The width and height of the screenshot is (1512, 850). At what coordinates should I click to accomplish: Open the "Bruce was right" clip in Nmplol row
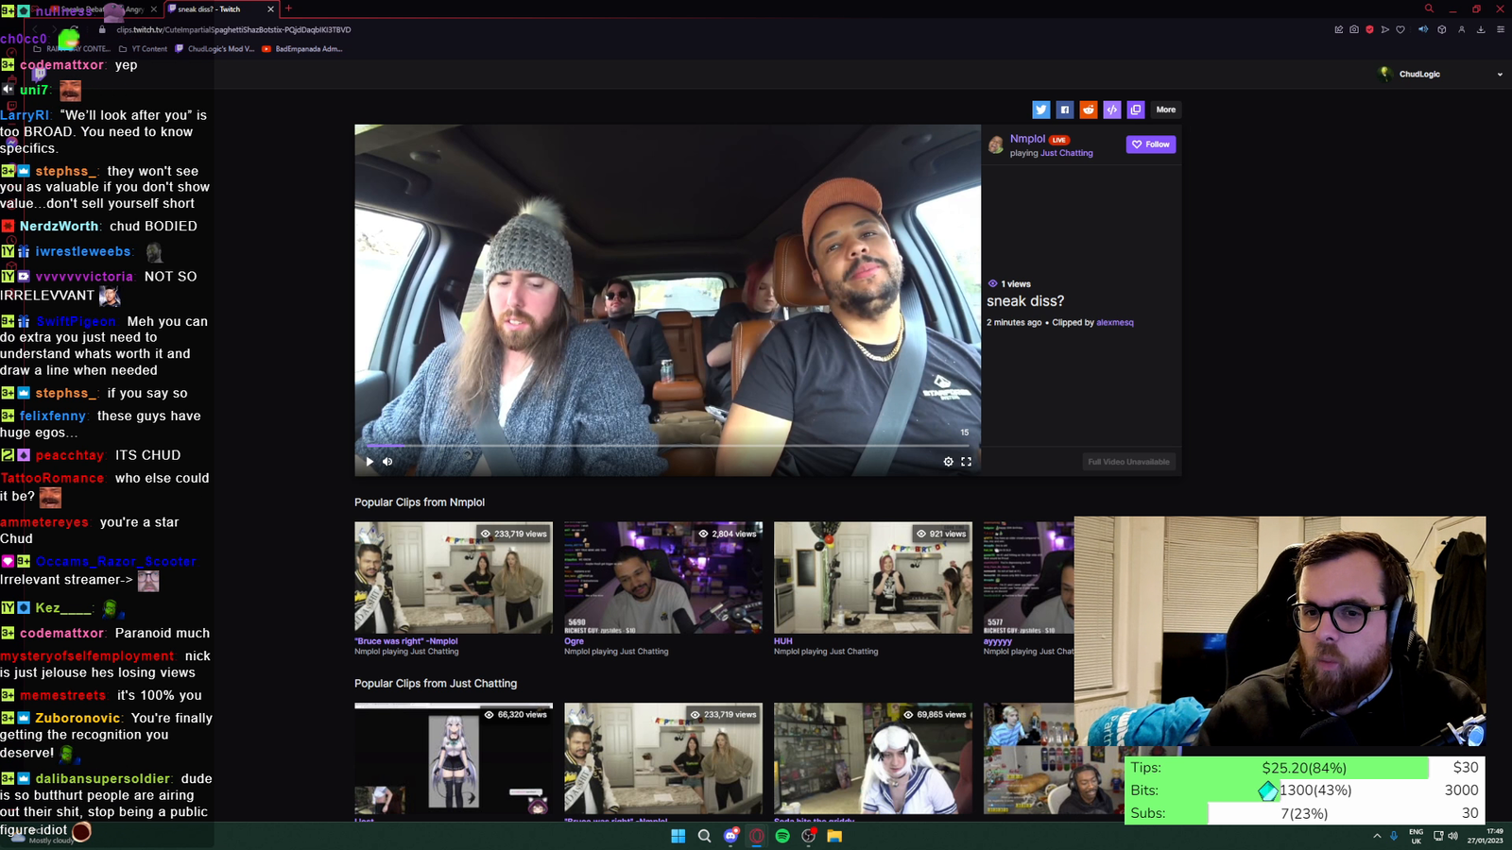click(454, 577)
